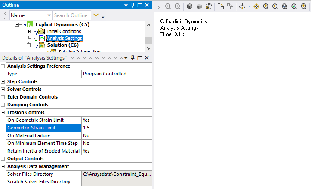
Task: Click the outline scrollbar down arrow
Action: (148, 48)
